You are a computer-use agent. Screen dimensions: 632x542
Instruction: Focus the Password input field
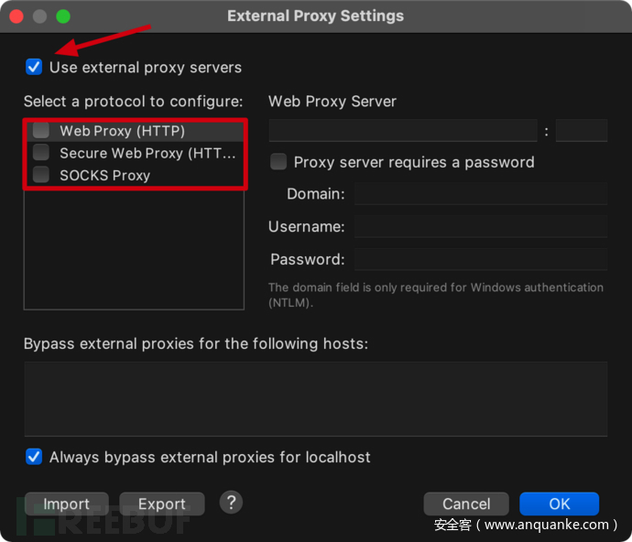pos(480,259)
